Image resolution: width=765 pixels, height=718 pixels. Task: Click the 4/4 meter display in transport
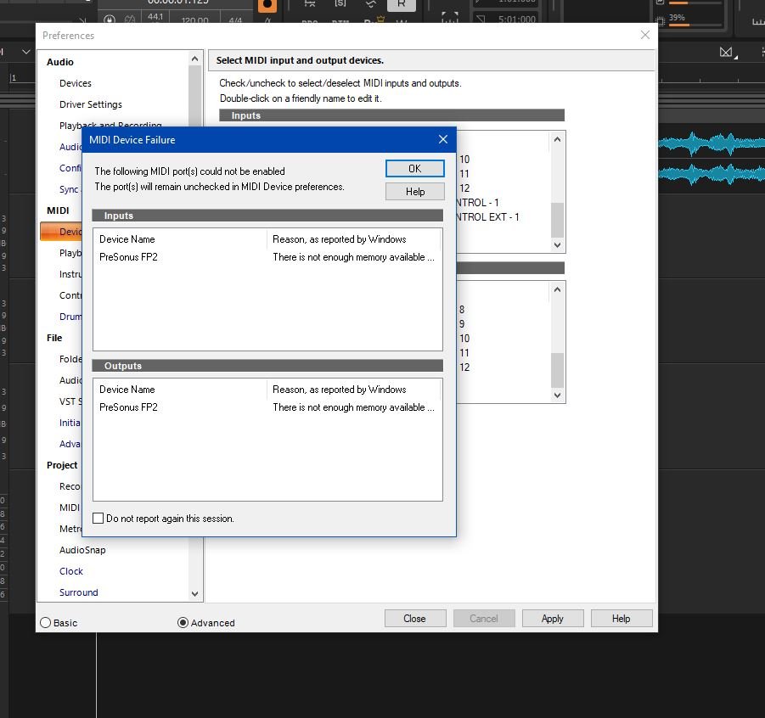tap(235, 20)
